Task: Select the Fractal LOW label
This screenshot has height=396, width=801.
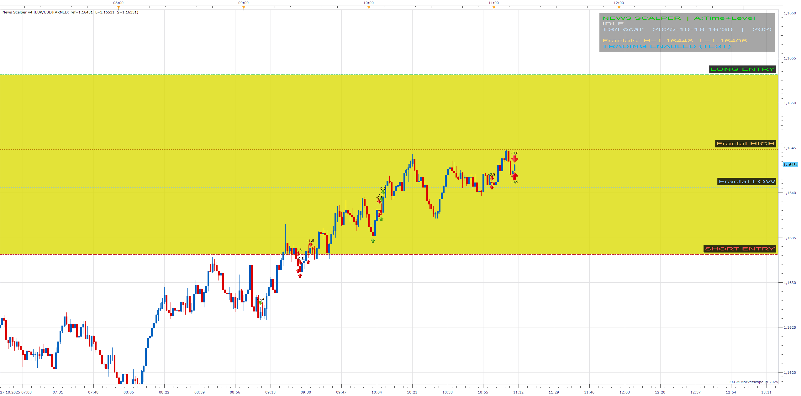Action: point(747,182)
